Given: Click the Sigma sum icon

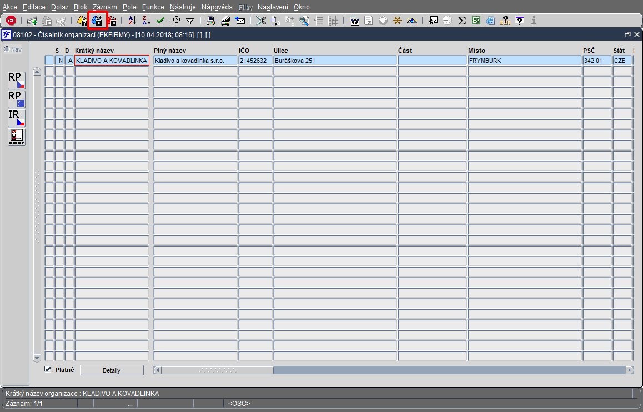Looking at the screenshot, I should [x=462, y=21].
